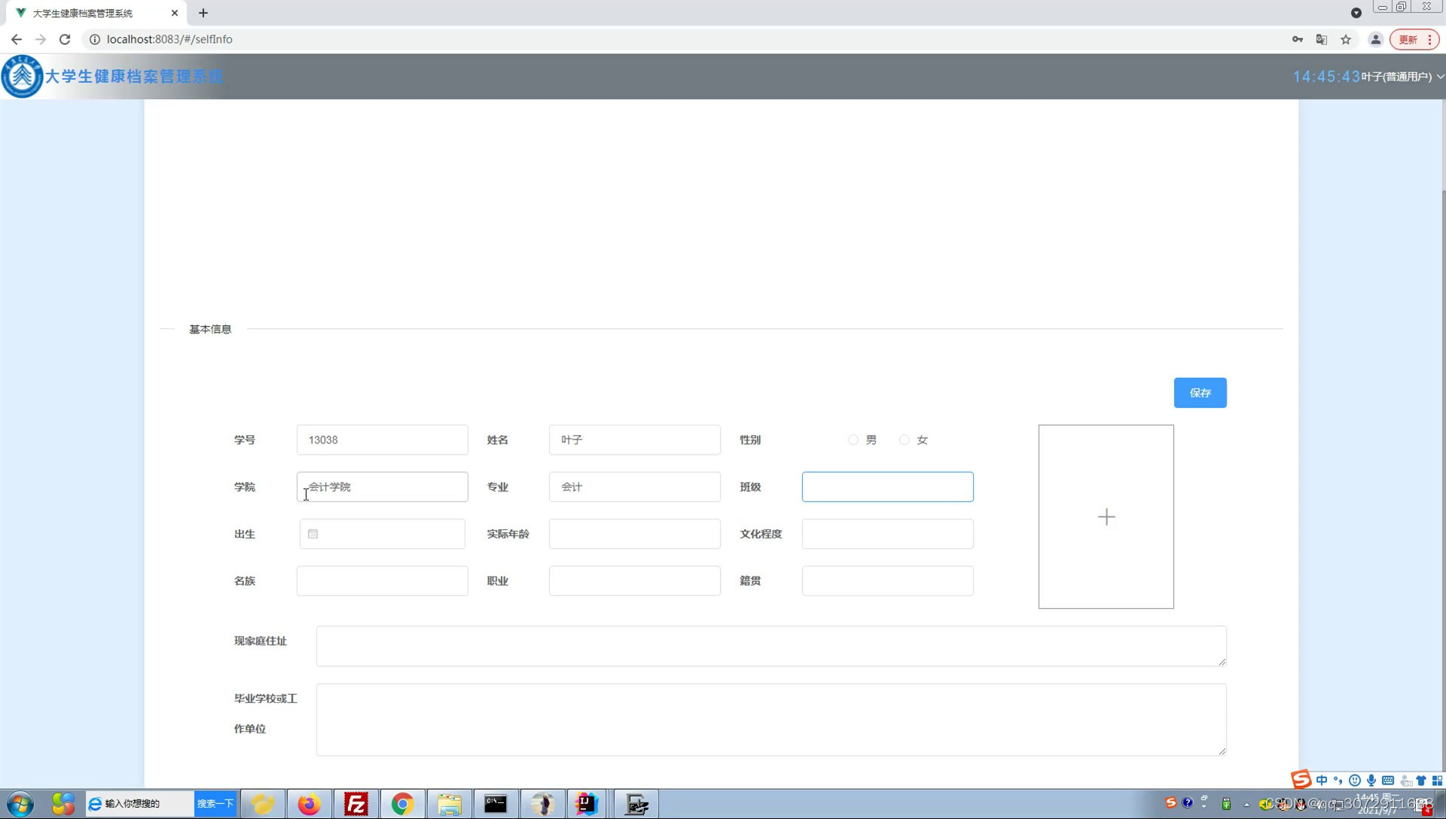
Task: Open Firefox from the taskbar
Action: (x=309, y=804)
